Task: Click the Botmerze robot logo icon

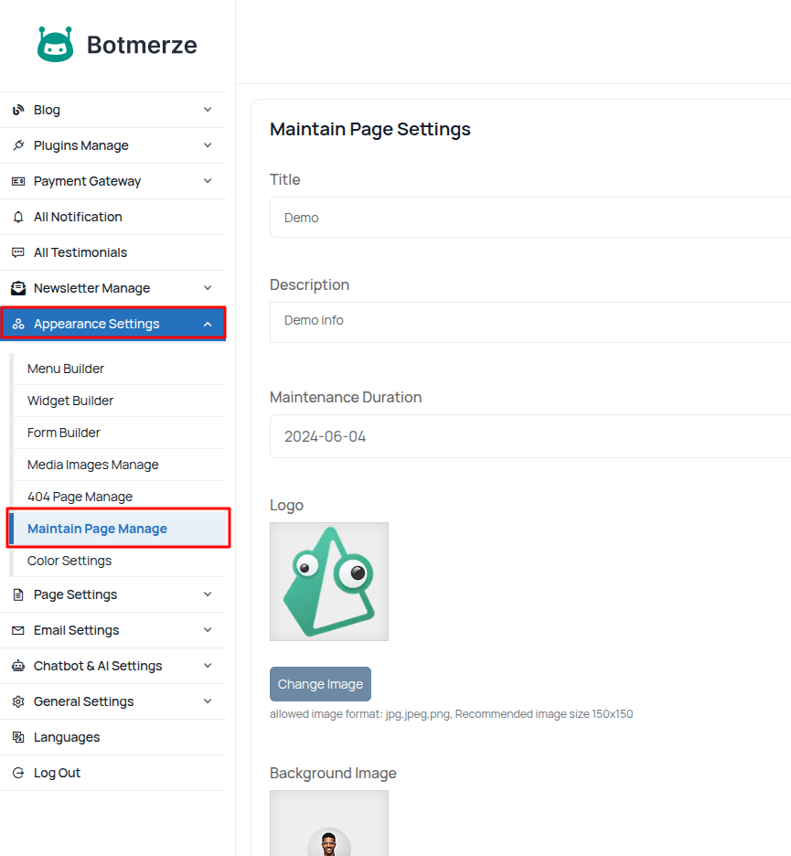Action: click(x=55, y=44)
